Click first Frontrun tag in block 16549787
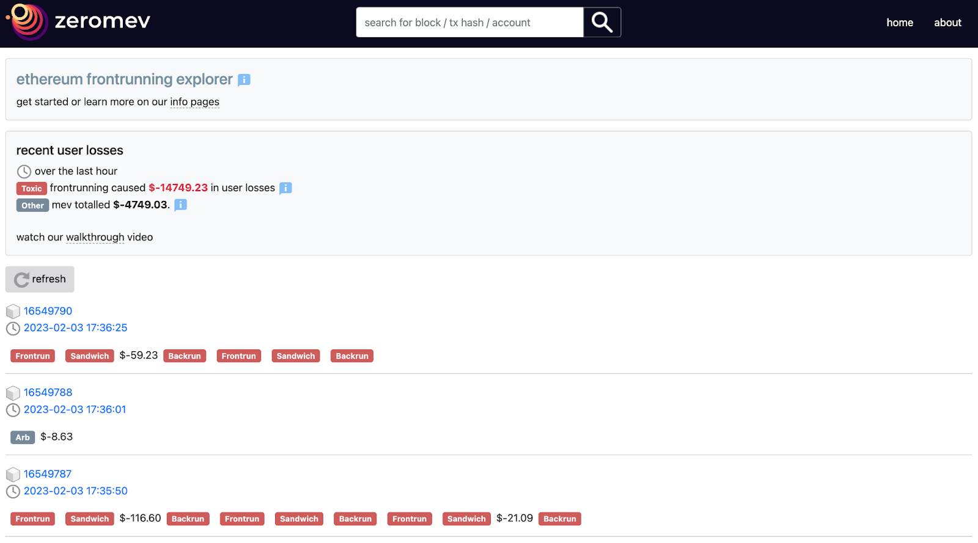978x543 pixels. click(32, 519)
